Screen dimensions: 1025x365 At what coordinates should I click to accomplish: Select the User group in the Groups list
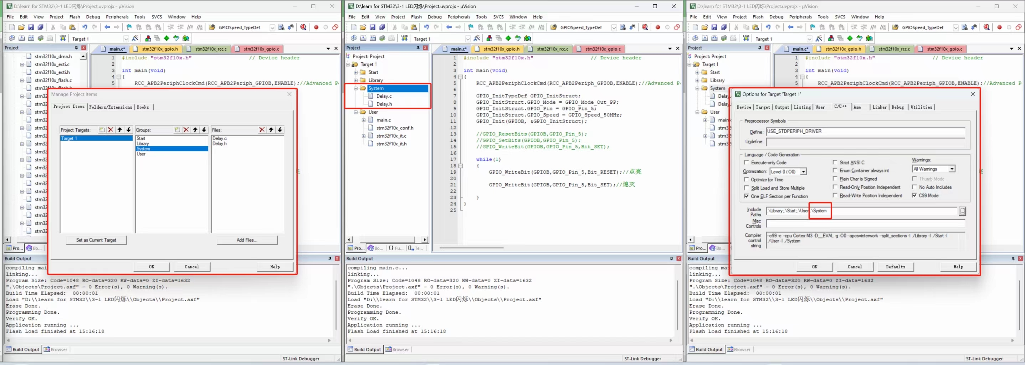141,154
